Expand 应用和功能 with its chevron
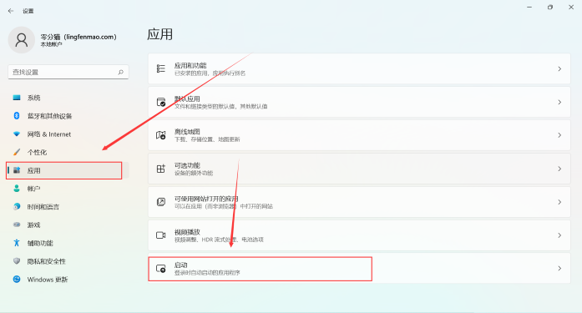This screenshot has width=582, height=313. pos(559,68)
